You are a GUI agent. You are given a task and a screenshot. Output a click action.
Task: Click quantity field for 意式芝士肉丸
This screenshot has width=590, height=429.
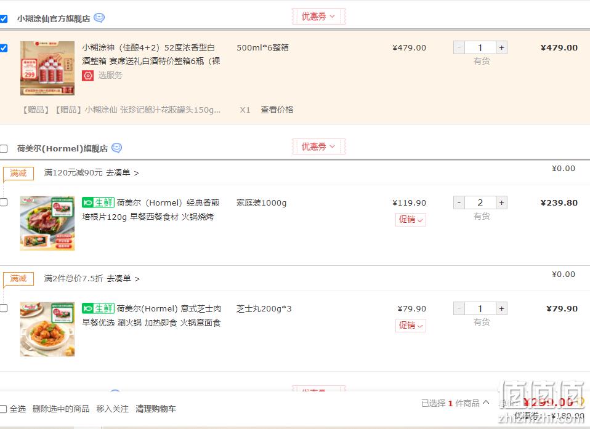point(480,309)
